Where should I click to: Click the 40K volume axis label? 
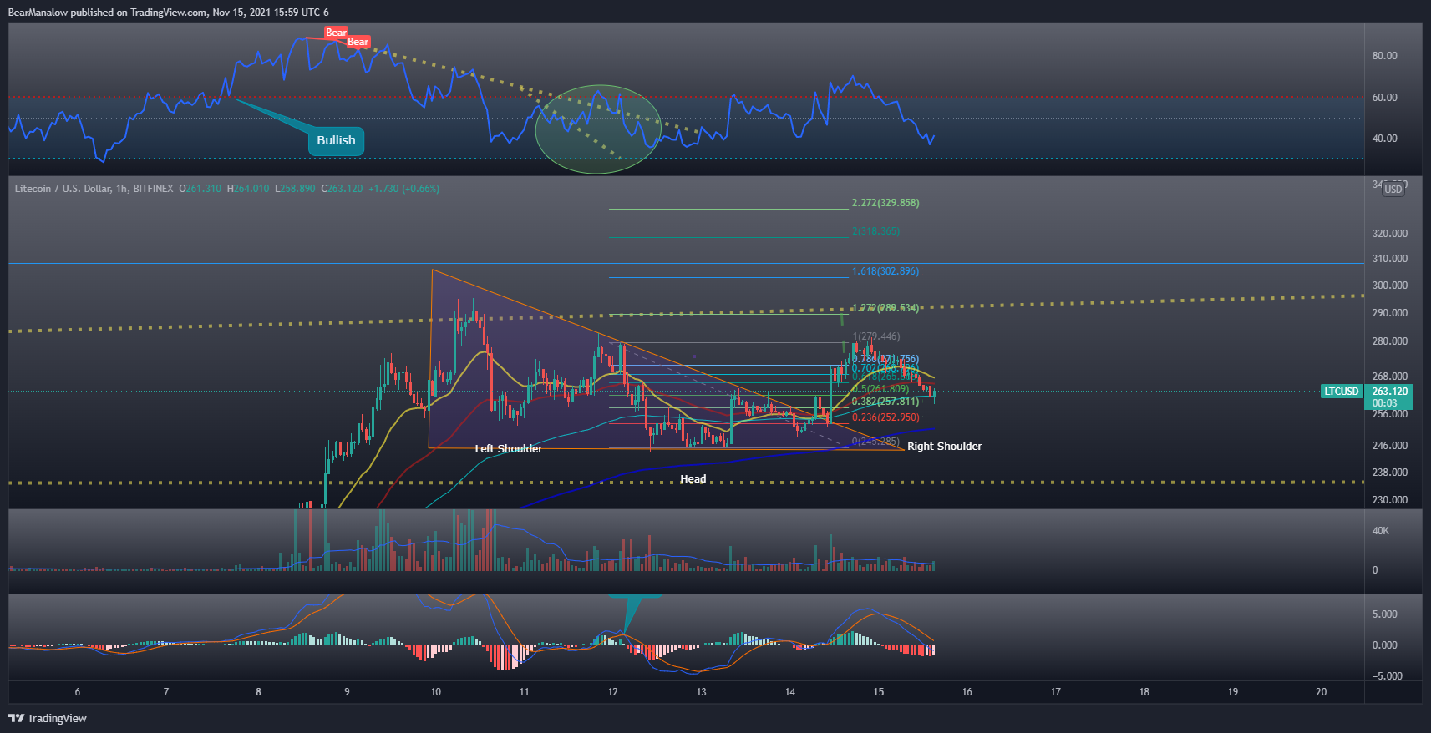tap(1380, 531)
